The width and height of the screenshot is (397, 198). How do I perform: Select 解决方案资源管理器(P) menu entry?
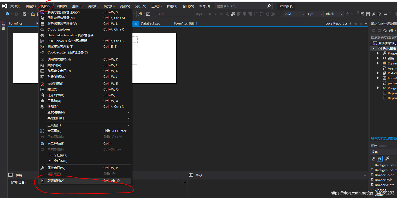[85, 12]
